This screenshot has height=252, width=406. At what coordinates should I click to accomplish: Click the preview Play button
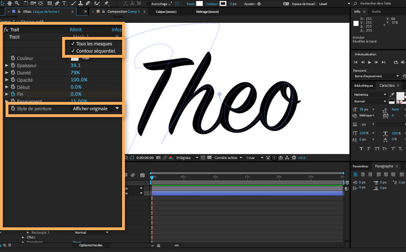click(x=370, y=62)
